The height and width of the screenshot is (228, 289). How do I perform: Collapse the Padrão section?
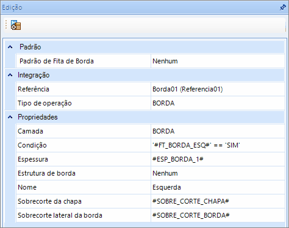[x=10, y=47]
